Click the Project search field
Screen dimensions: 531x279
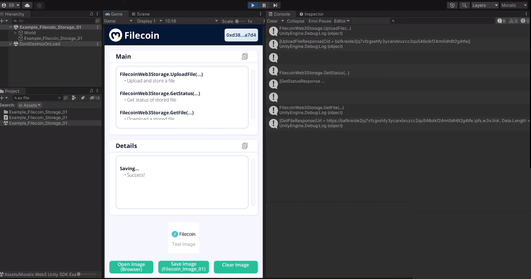pyautogui.click(x=37, y=98)
